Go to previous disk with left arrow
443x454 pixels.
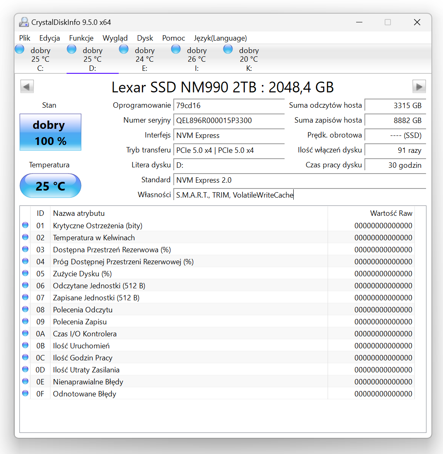(x=27, y=87)
